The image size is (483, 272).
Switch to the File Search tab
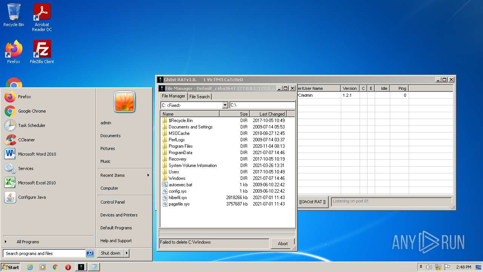pos(199,97)
